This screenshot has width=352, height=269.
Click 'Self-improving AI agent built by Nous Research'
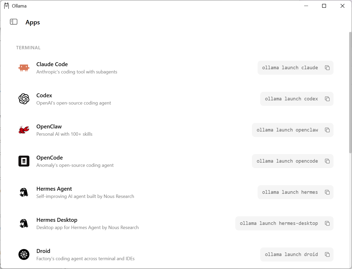click(x=85, y=196)
